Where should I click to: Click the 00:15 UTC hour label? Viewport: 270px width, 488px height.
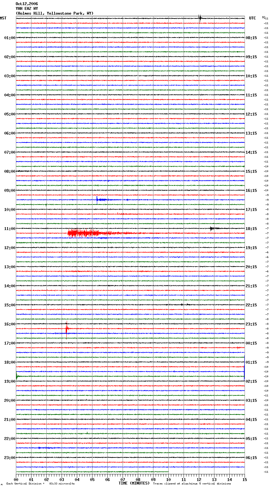pos(251,343)
